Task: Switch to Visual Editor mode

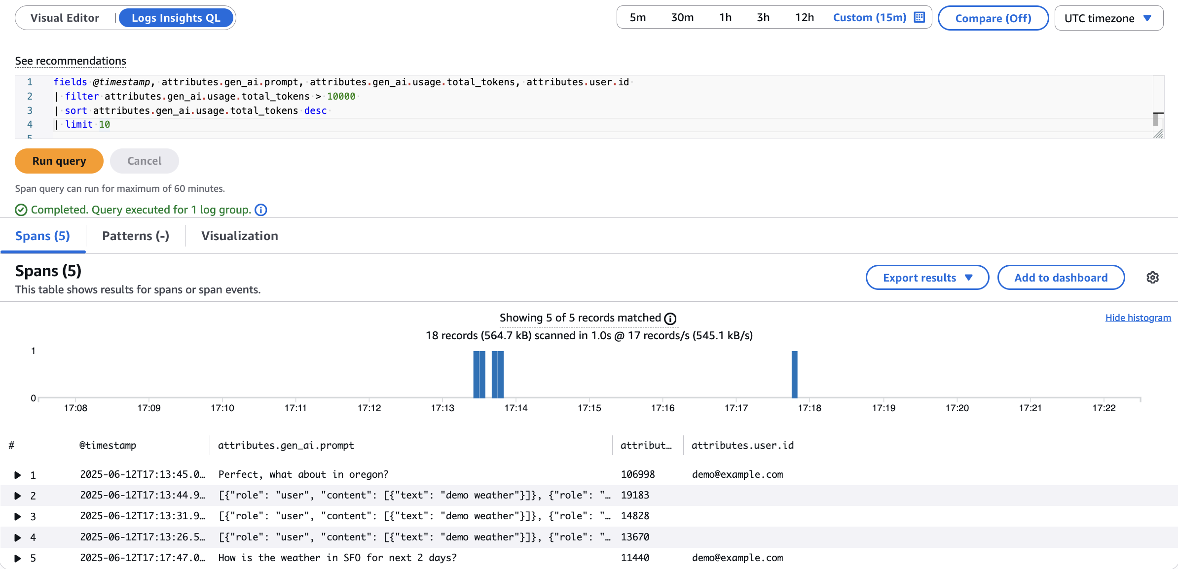Action: (65, 17)
